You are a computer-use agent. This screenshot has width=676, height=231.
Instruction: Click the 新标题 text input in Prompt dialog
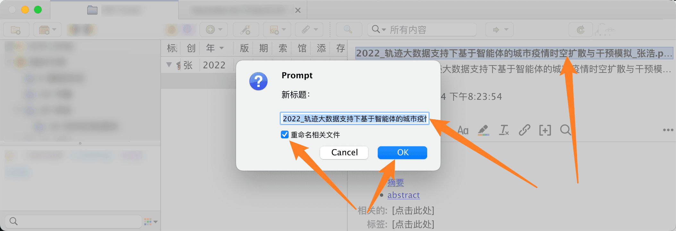354,119
